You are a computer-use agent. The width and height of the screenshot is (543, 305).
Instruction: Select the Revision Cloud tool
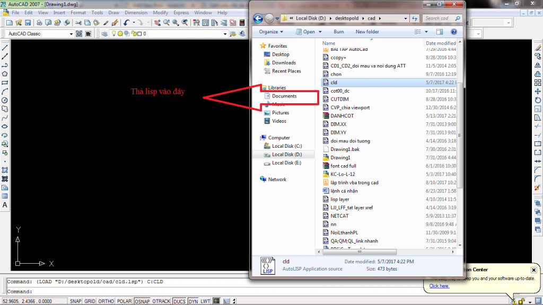(5, 109)
